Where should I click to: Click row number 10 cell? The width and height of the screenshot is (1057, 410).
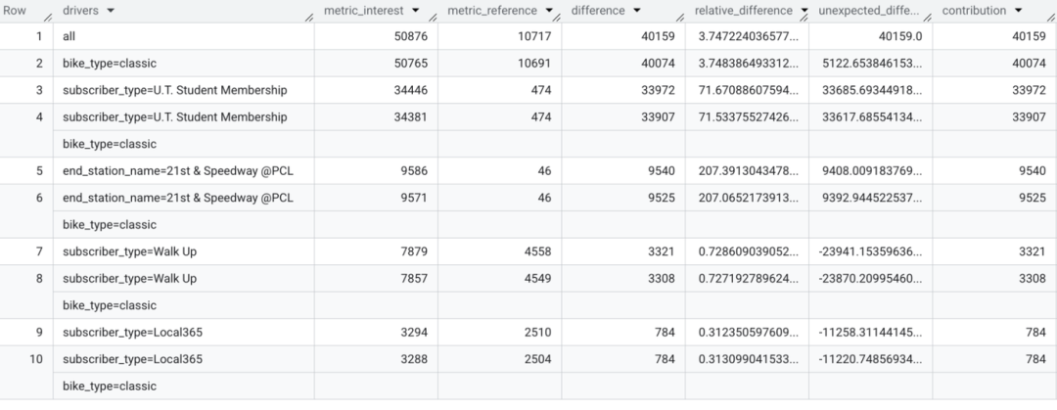tap(27, 374)
